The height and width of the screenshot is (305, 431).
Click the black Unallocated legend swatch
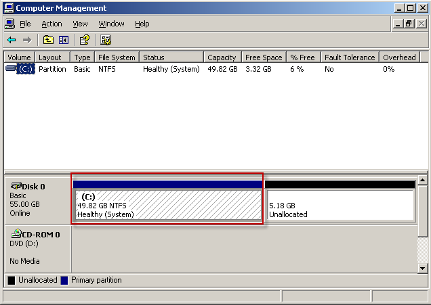(12, 280)
